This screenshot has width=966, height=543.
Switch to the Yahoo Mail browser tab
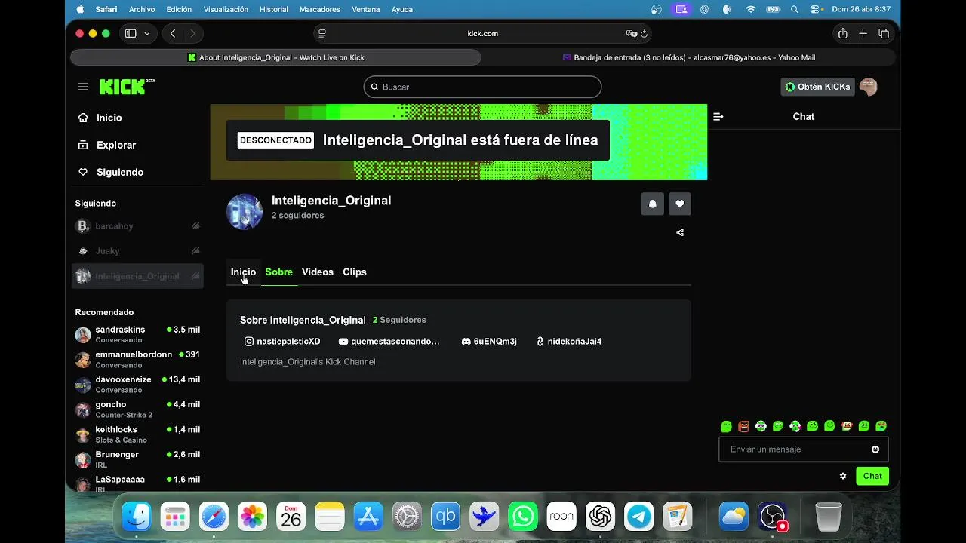pos(689,58)
